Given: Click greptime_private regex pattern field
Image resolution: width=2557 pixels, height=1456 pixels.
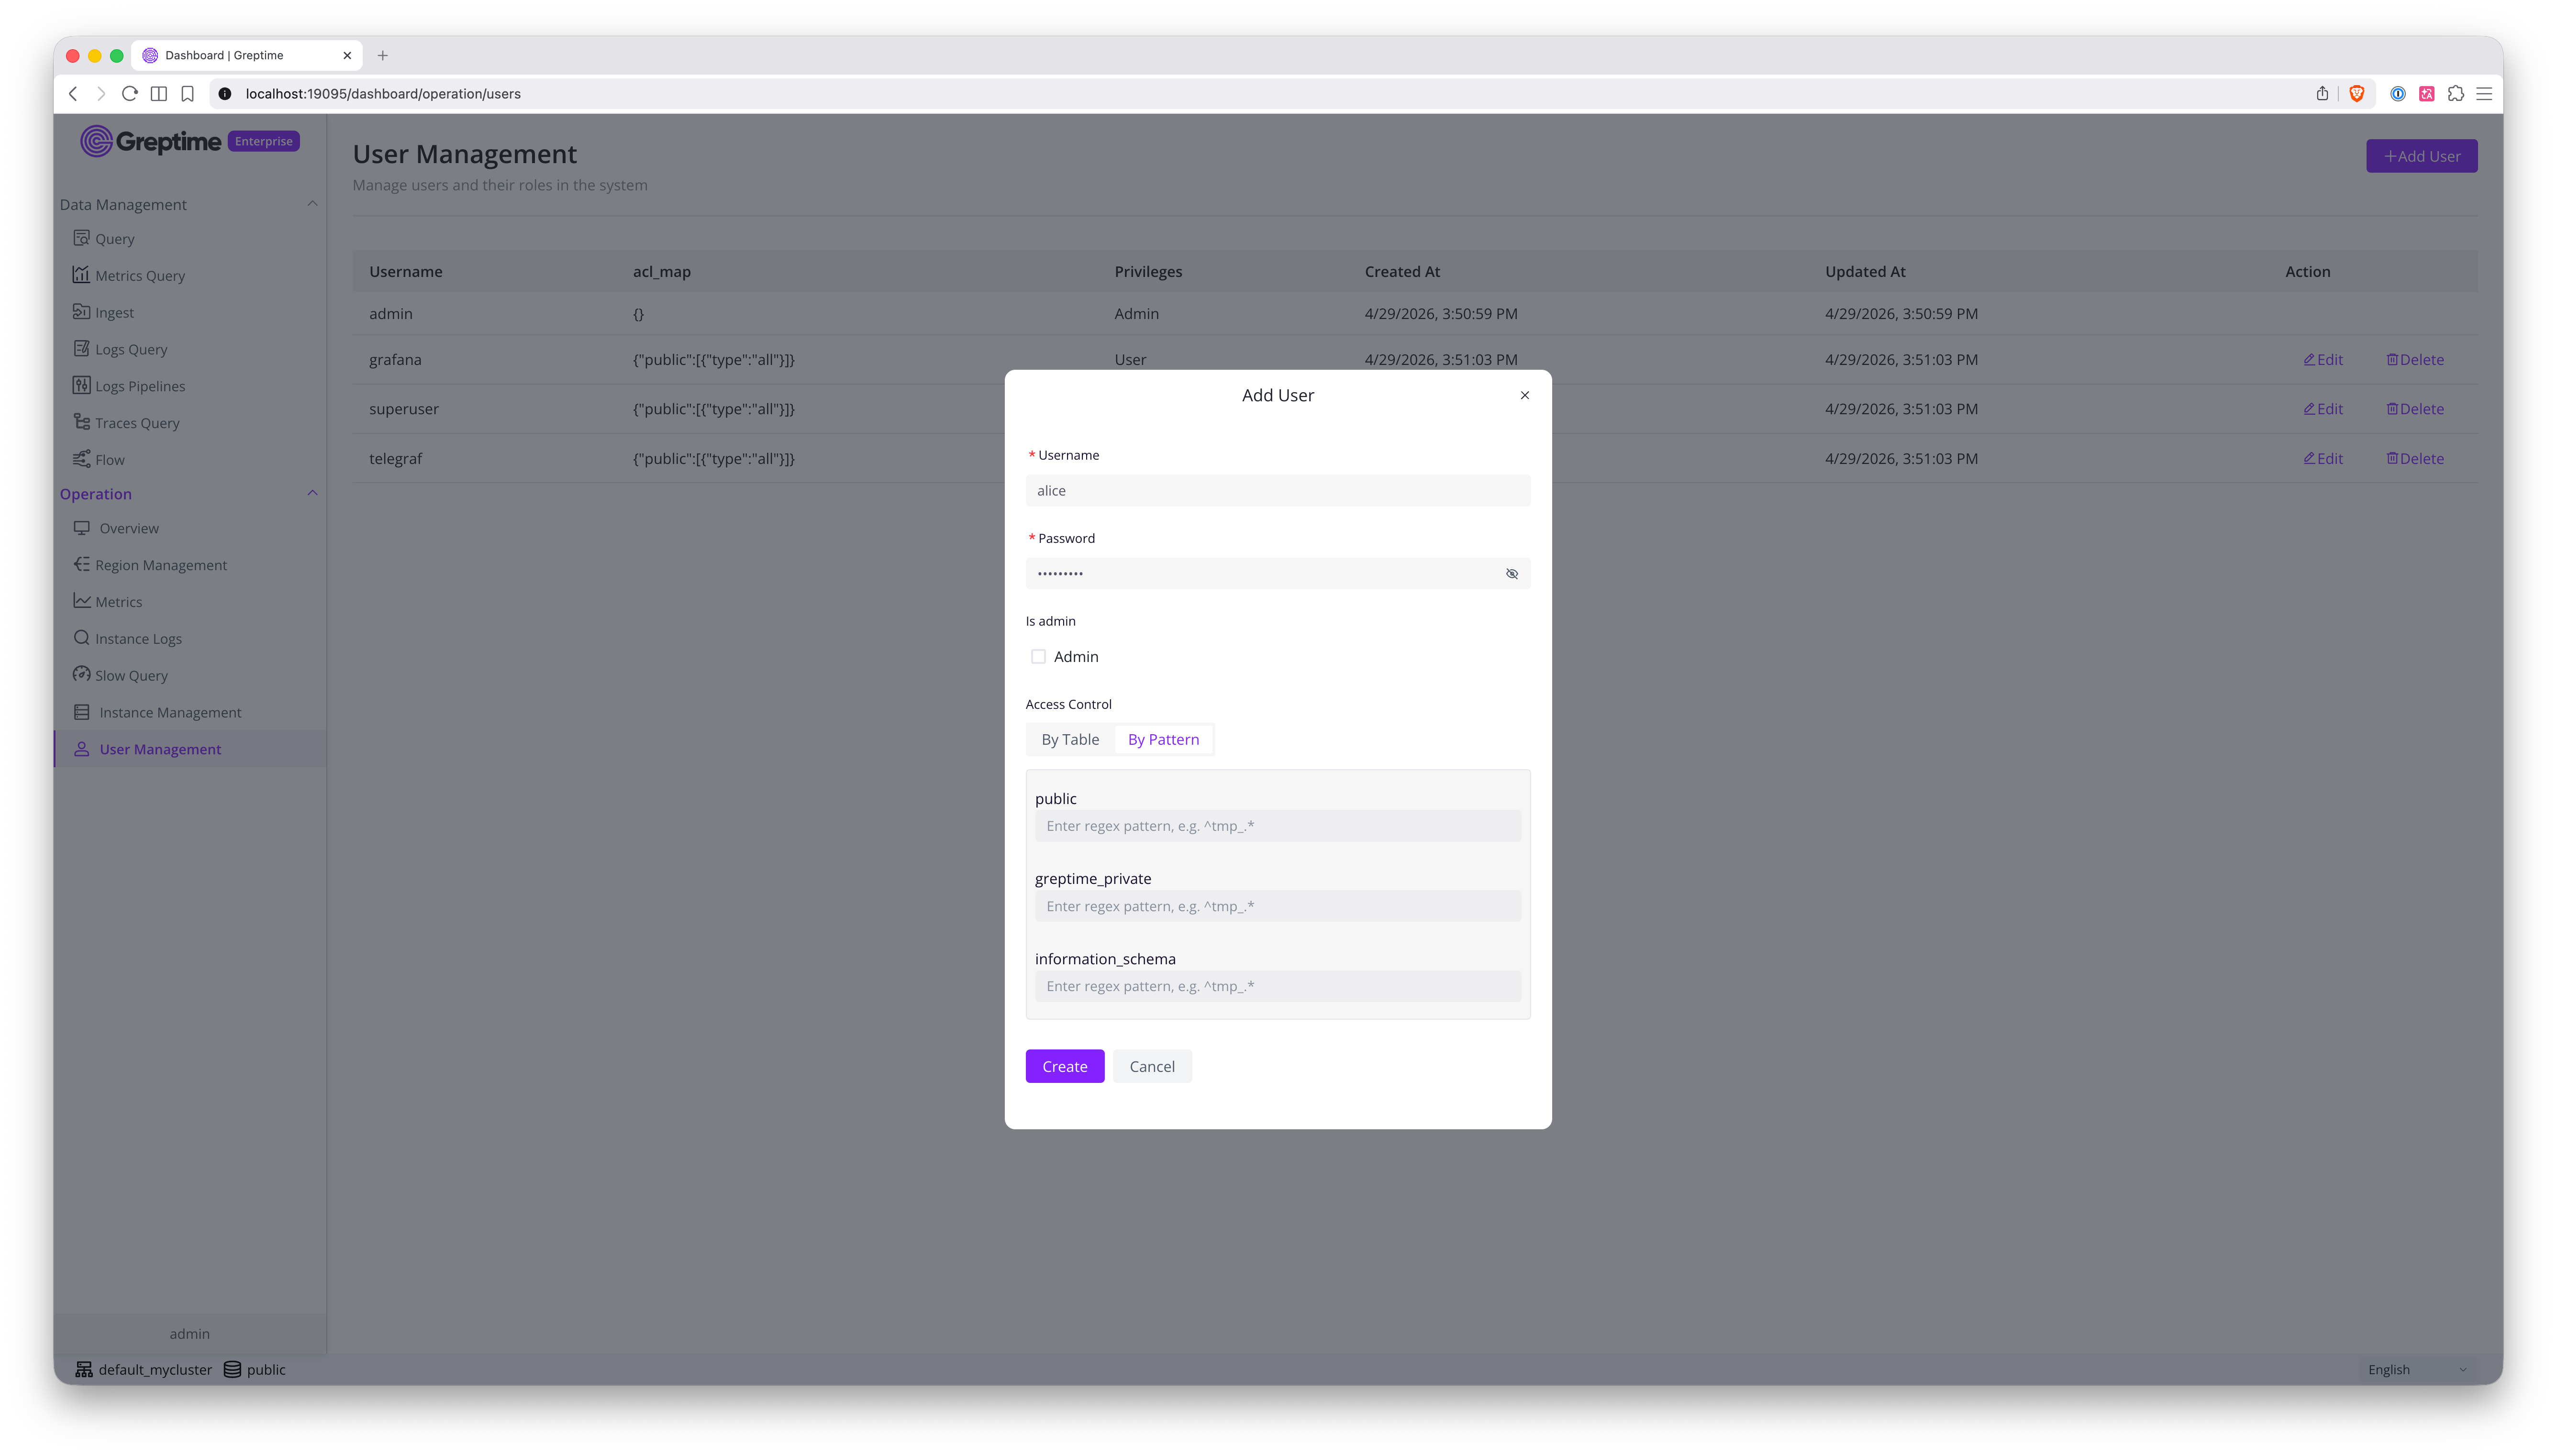Looking at the screenshot, I should pyautogui.click(x=1278, y=906).
